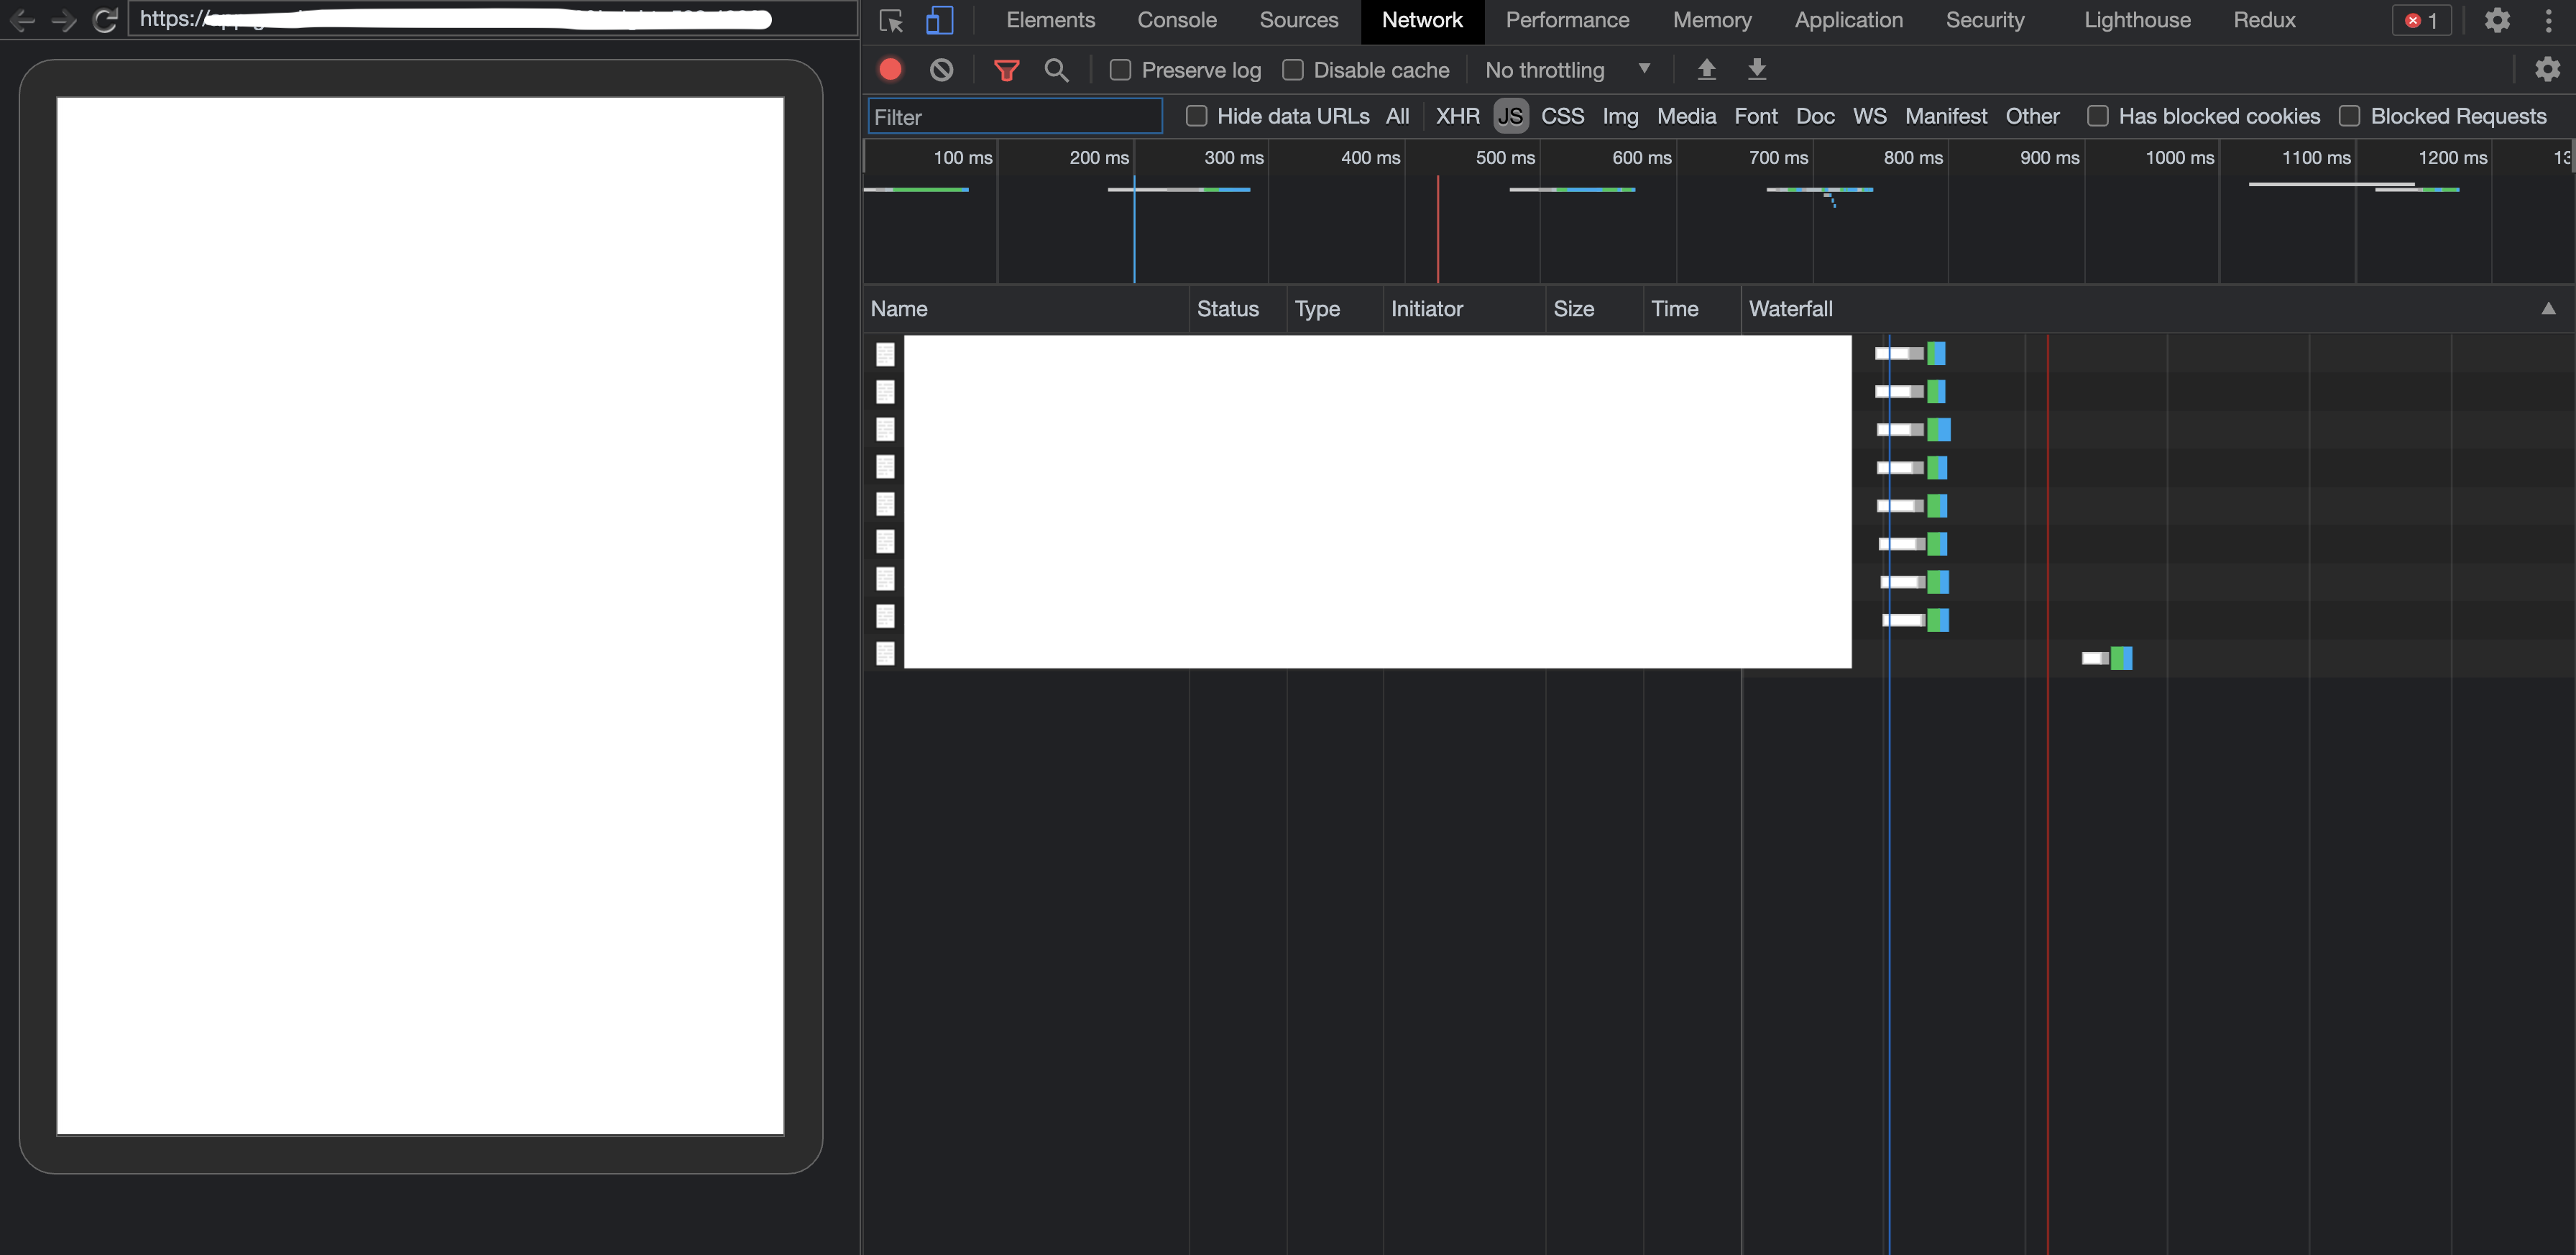Viewport: 2576px width, 1255px height.
Task: Click the red error count badge
Action: [2421, 20]
